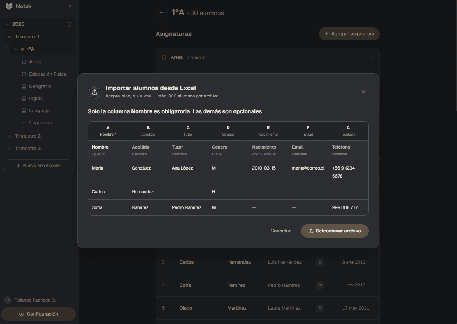Click the Pedro Ramírez cell in dialog
This screenshot has height=324, width=457.
(188, 207)
